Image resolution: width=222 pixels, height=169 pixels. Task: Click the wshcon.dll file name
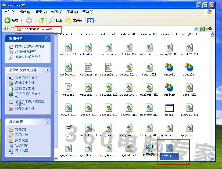[x=149, y=34]
